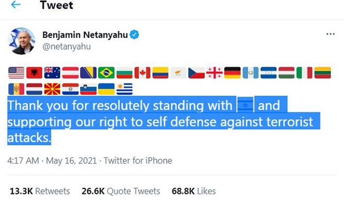View the 68.8K Likes list

193,191
